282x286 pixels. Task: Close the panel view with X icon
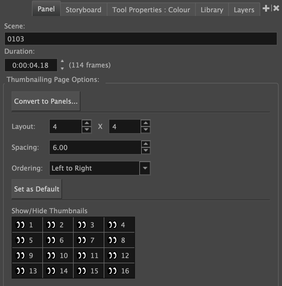click(x=276, y=9)
